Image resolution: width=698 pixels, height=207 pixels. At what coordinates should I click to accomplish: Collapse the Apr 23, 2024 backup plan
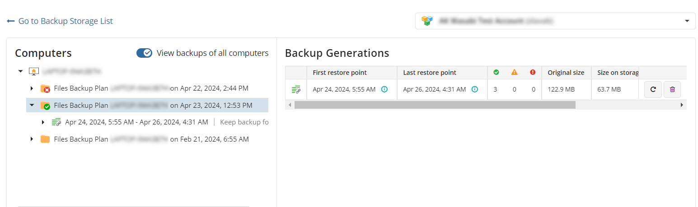click(32, 106)
